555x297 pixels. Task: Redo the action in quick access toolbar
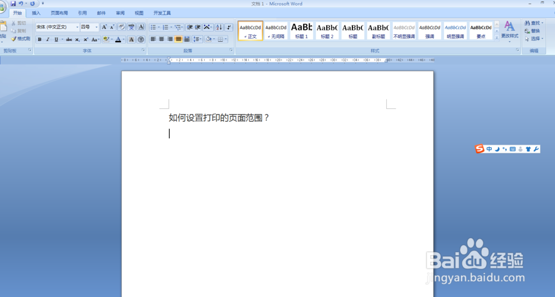[33, 3]
